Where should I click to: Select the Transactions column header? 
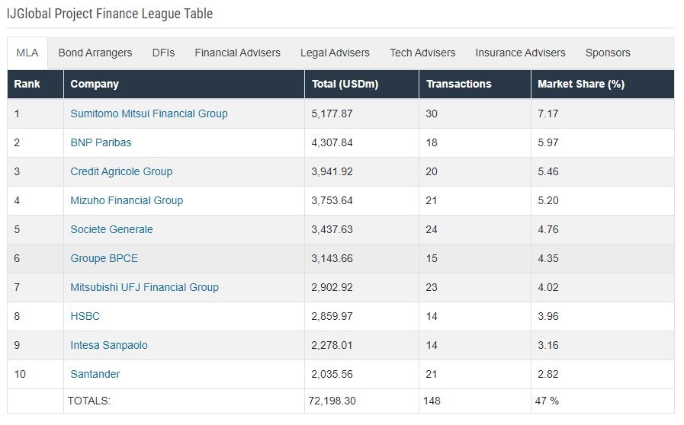click(475, 84)
